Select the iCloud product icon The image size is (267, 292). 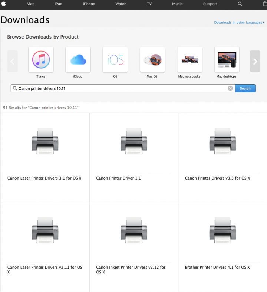78,60
